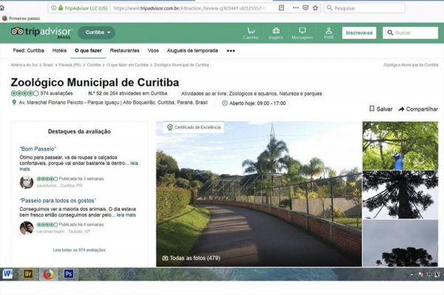Click América do Sul breadcrumb
This screenshot has height=295, width=444.
click(x=24, y=65)
